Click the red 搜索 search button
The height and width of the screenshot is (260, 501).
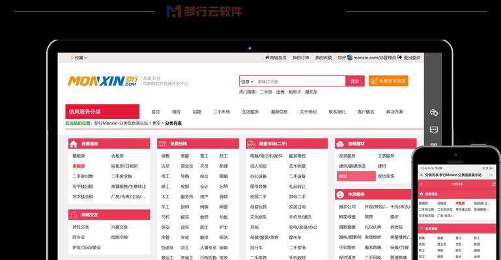pyautogui.click(x=355, y=81)
